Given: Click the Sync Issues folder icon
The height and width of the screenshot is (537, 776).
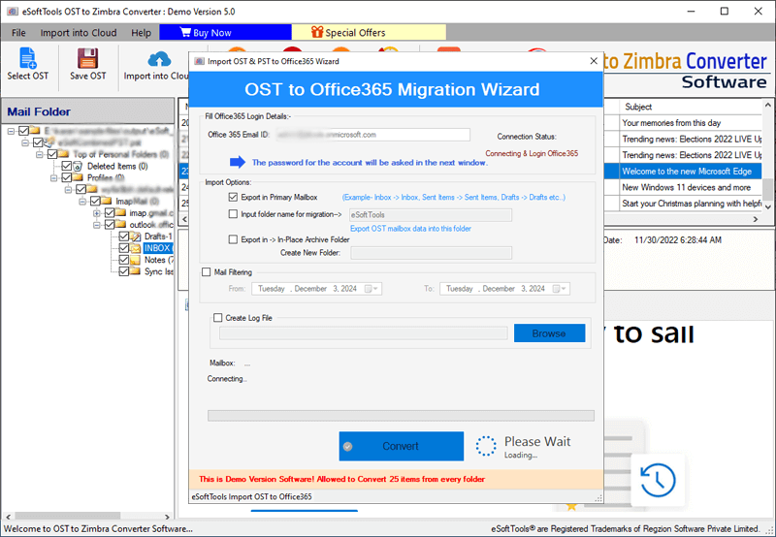Looking at the screenshot, I should tap(135, 271).
